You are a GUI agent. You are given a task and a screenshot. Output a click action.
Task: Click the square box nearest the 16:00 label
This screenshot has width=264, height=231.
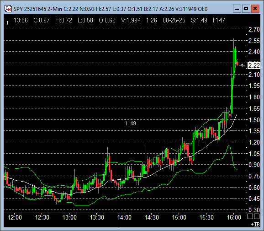250,216
